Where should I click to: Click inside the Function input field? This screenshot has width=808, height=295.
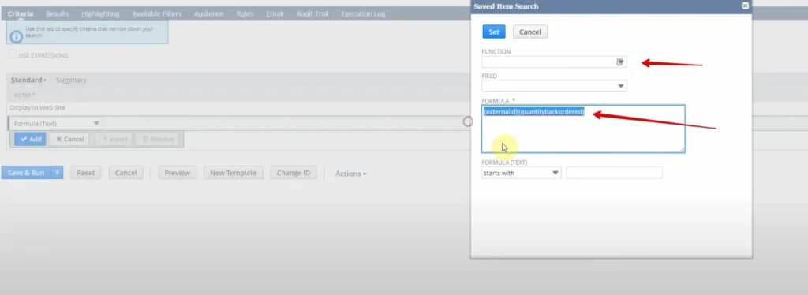549,62
